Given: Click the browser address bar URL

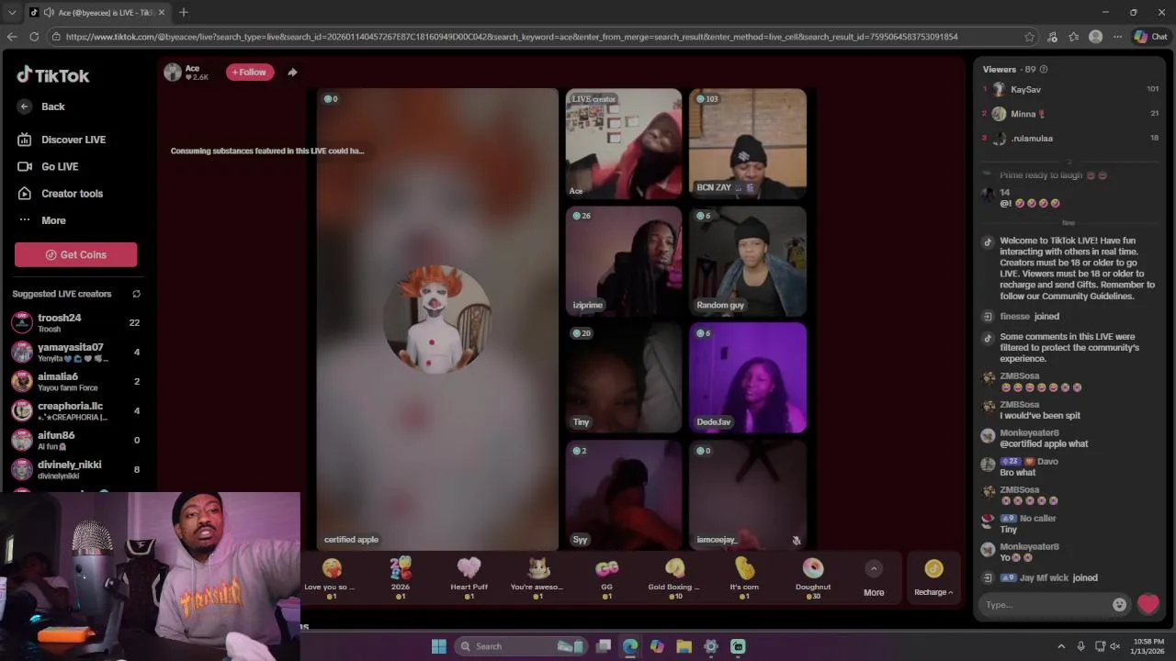Looking at the screenshot, I should pos(512,37).
